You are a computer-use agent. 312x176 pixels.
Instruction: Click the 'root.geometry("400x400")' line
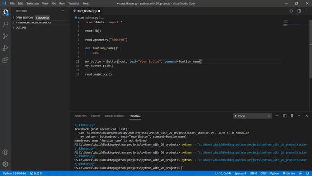tap(106, 40)
